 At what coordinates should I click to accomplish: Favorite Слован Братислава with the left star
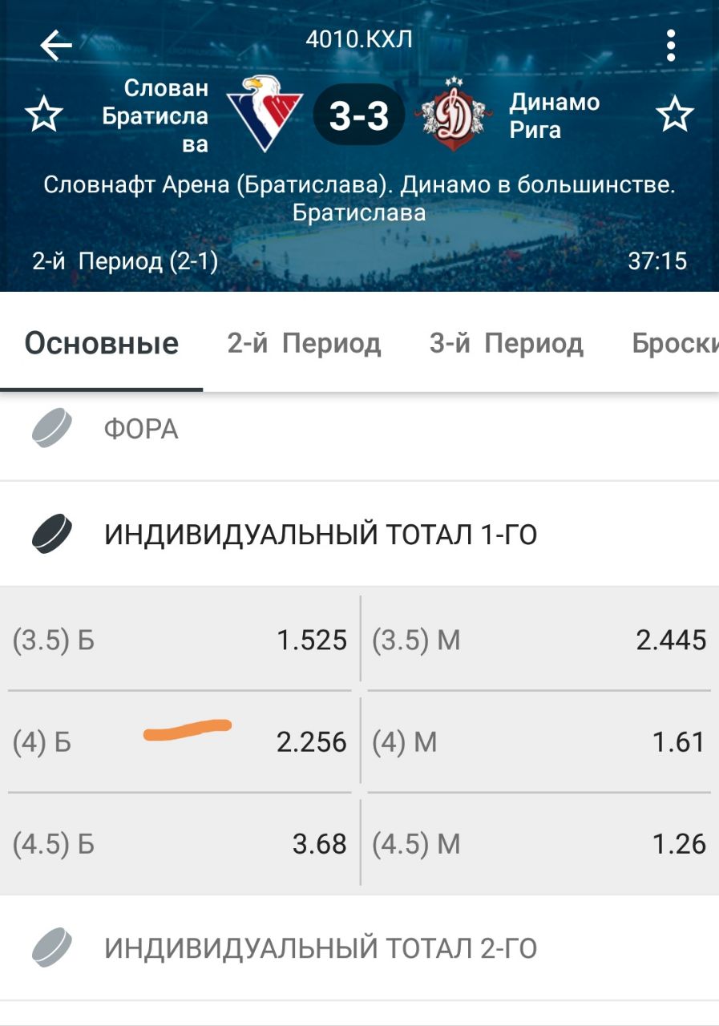(44, 115)
